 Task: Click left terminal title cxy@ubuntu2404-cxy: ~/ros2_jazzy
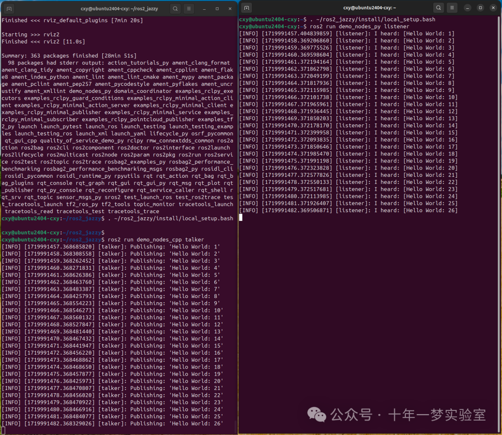119,9
